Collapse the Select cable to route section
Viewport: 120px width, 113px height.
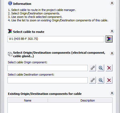click(112, 31)
